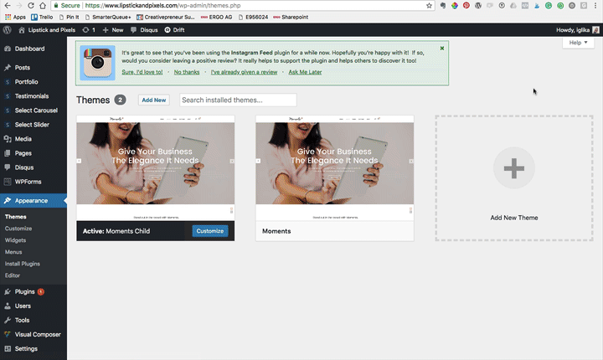The width and height of the screenshot is (603, 360).
Task: Click 'Sure, I'd love to!' review link
Action: (142, 72)
